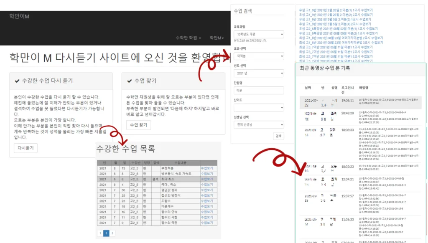Click 수업보기 link for 최대 최소 lesson
The image size is (428, 243).
[207, 179]
